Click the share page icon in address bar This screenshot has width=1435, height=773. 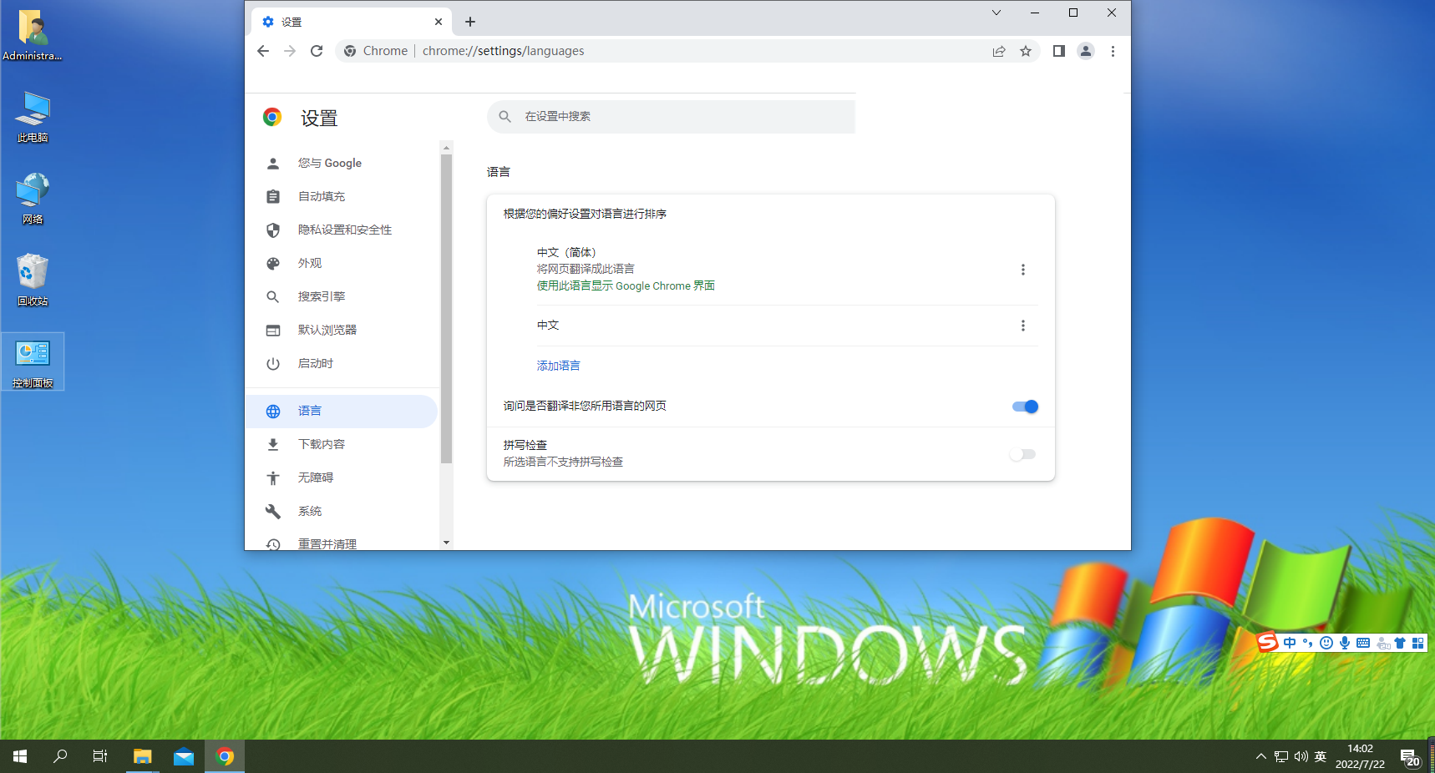tap(999, 51)
